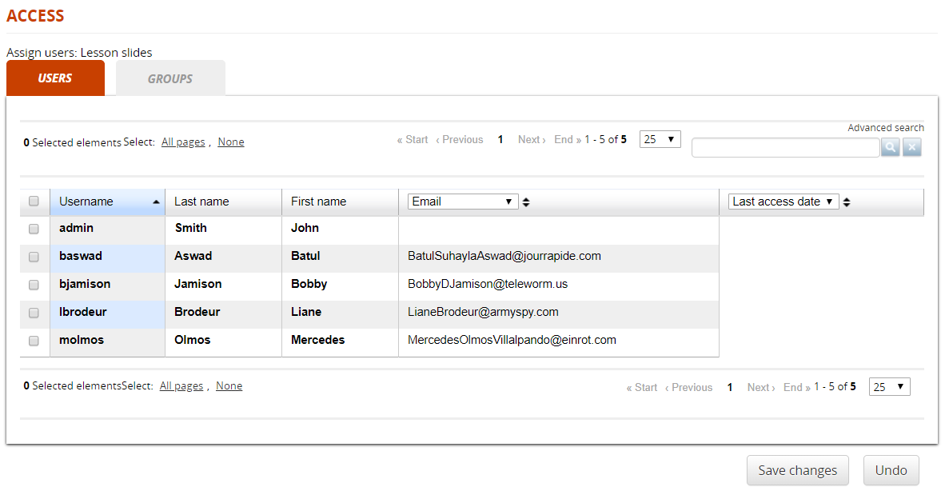Open the Advanced search link
The width and height of the screenshot is (949, 499).
click(886, 128)
